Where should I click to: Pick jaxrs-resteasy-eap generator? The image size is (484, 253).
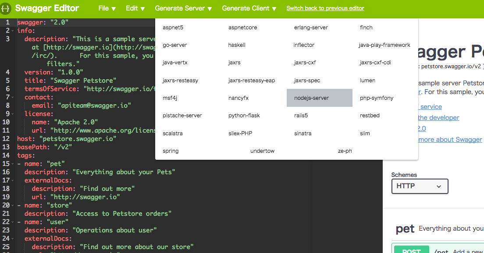(x=252, y=81)
